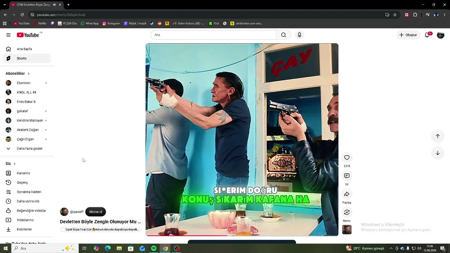Click the YouTube search field
This screenshot has height=253, width=450.
click(x=213, y=35)
